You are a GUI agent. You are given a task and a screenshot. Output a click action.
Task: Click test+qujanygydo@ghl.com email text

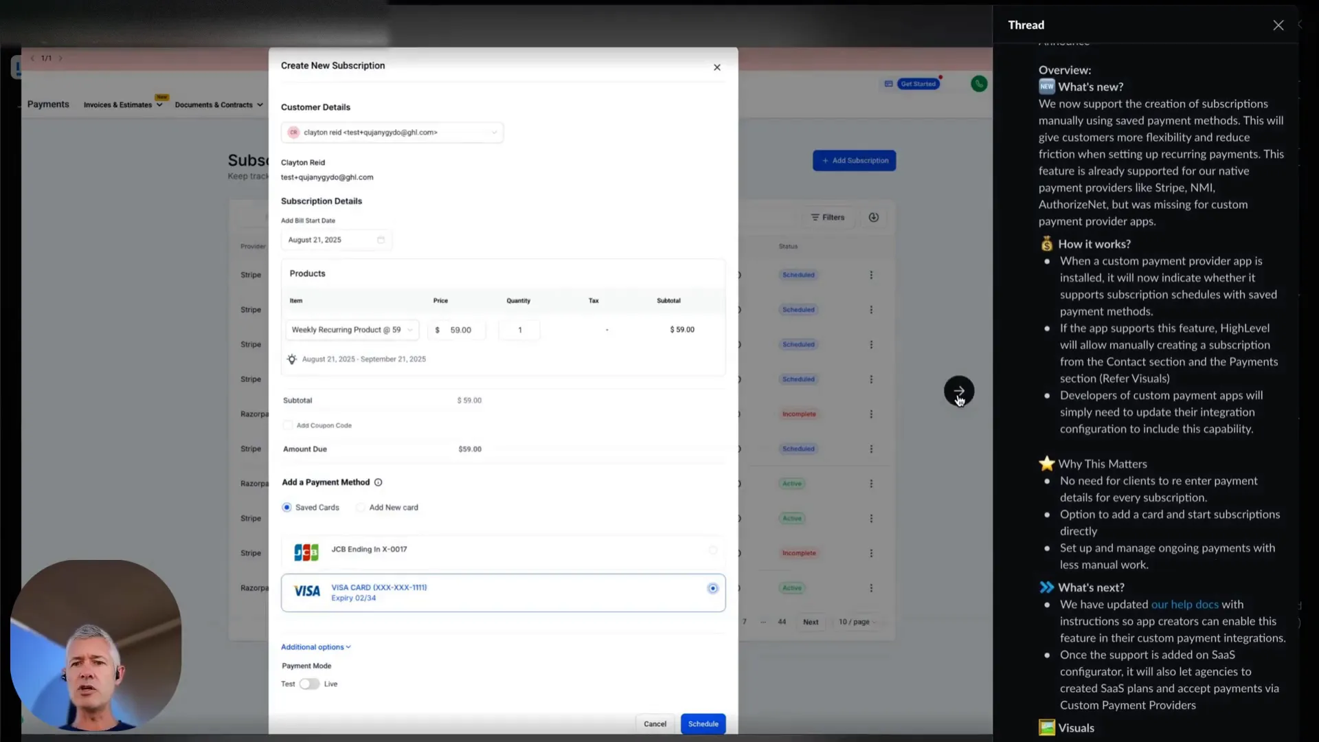pos(327,177)
